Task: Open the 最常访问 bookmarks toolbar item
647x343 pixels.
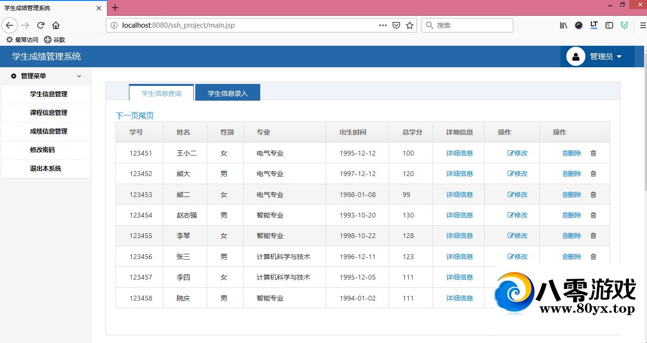Action: click(22, 40)
